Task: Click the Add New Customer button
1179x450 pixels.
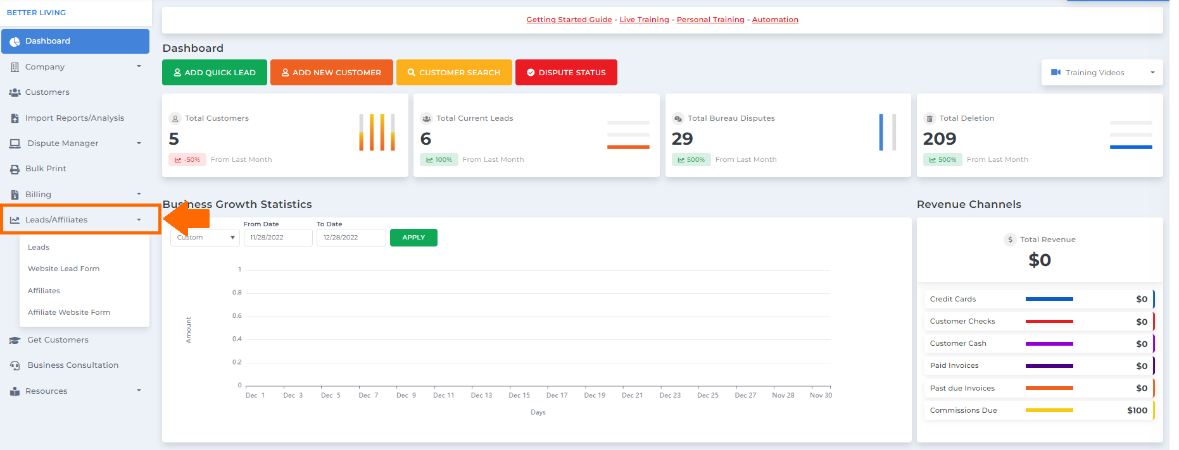Action: click(x=332, y=73)
